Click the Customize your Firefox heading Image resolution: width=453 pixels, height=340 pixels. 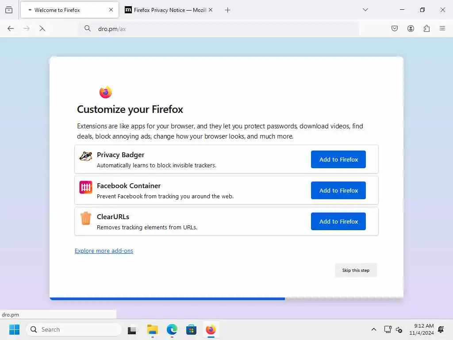[130, 109]
